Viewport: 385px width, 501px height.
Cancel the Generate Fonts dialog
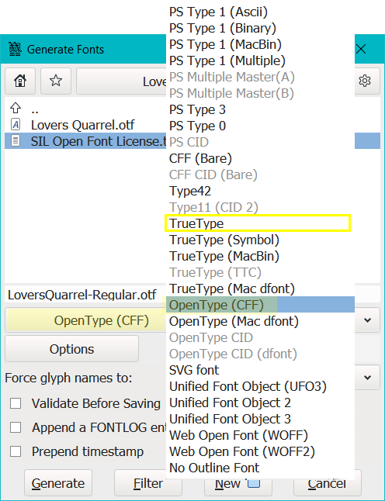point(327,485)
